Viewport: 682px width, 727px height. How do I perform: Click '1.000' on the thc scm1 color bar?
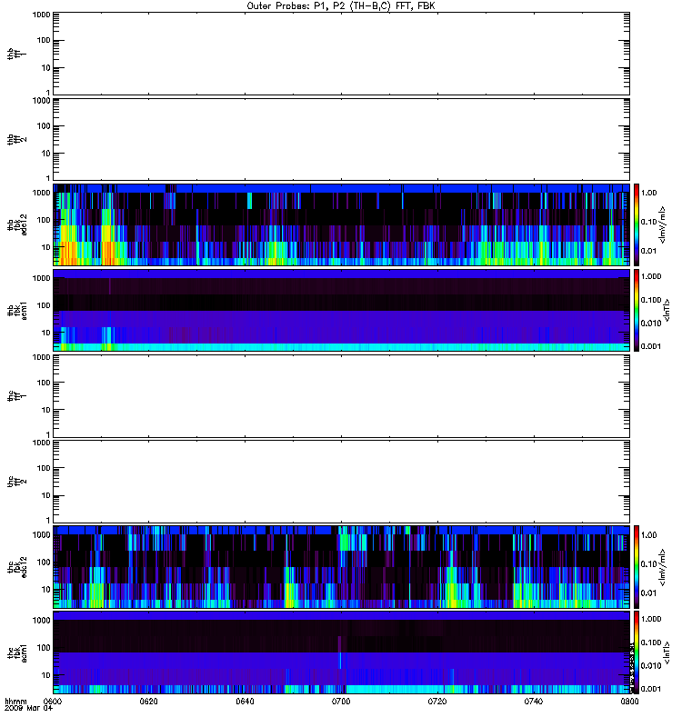pyautogui.click(x=651, y=619)
